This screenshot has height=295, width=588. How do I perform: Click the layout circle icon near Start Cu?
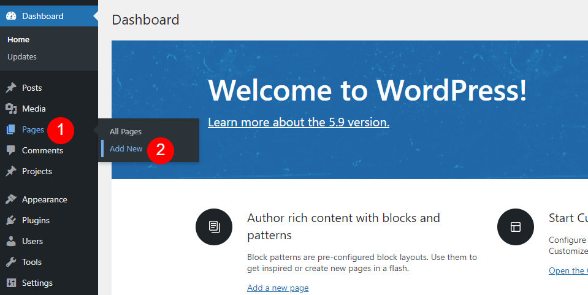coord(515,227)
